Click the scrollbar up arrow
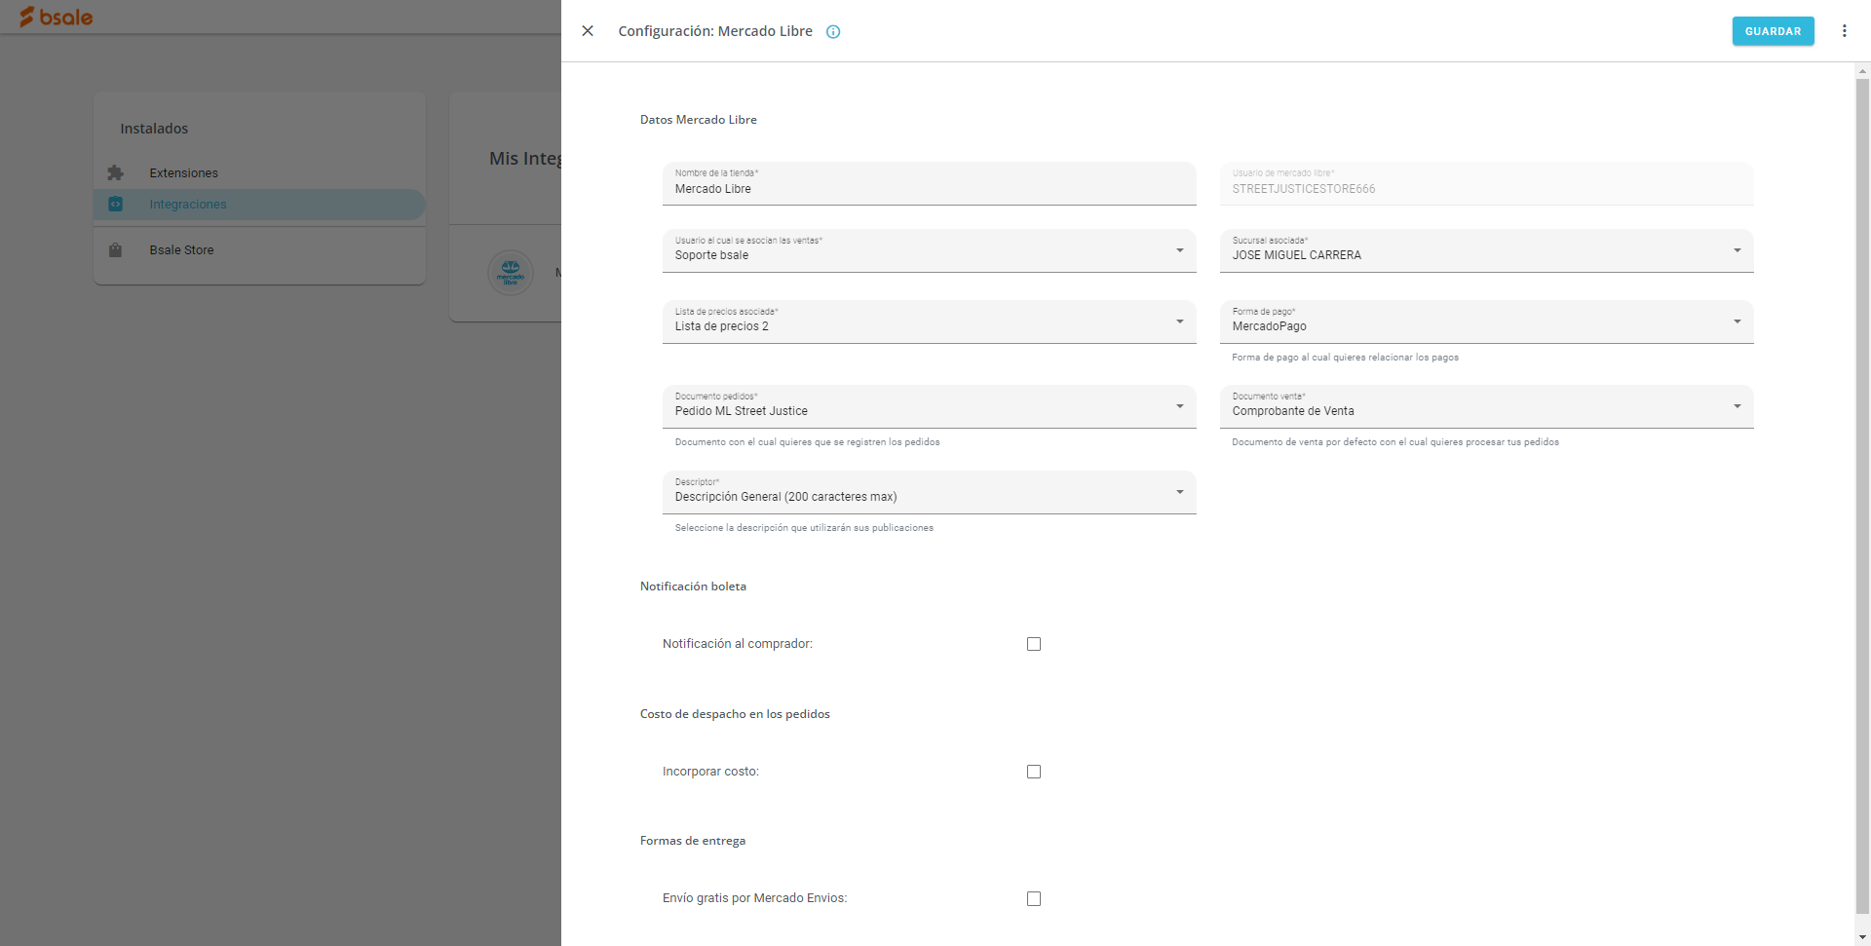This screenshot has width=1871, height=946. [x=1862, y=71]
